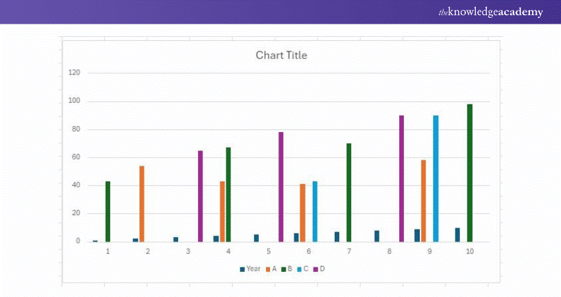
Task: Select the orange bar in category 2
Action: point(141,203)
